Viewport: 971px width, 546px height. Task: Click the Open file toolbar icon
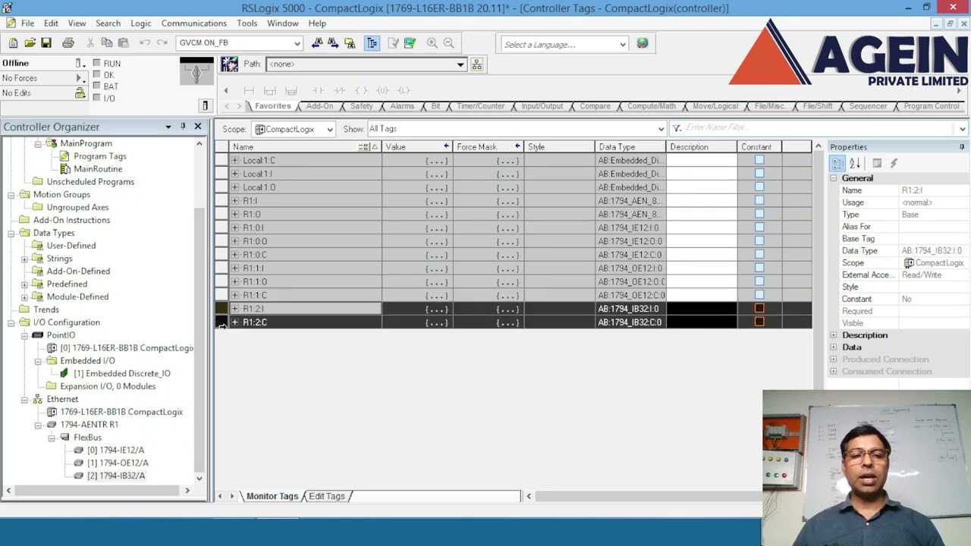click(x=30, y=43)
